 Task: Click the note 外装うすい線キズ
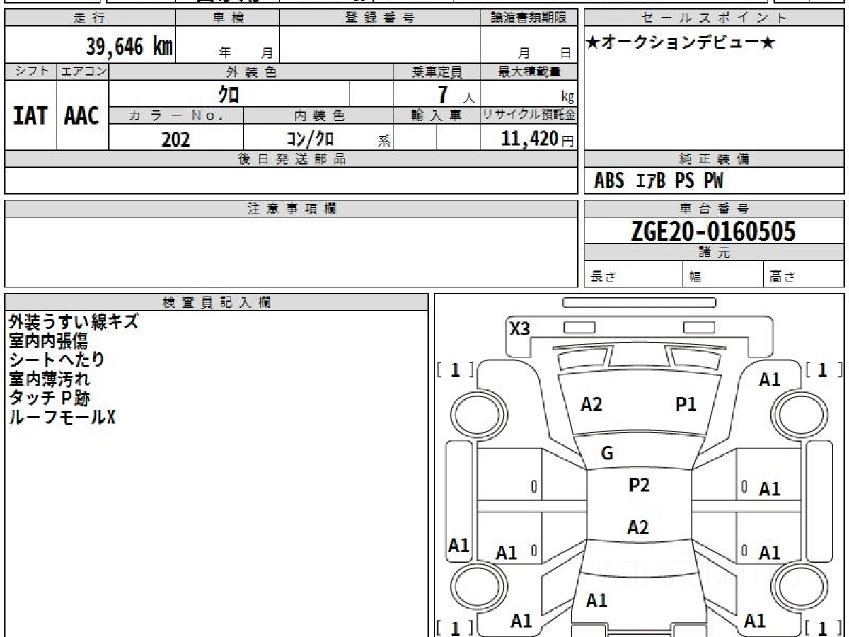[74, 322]
